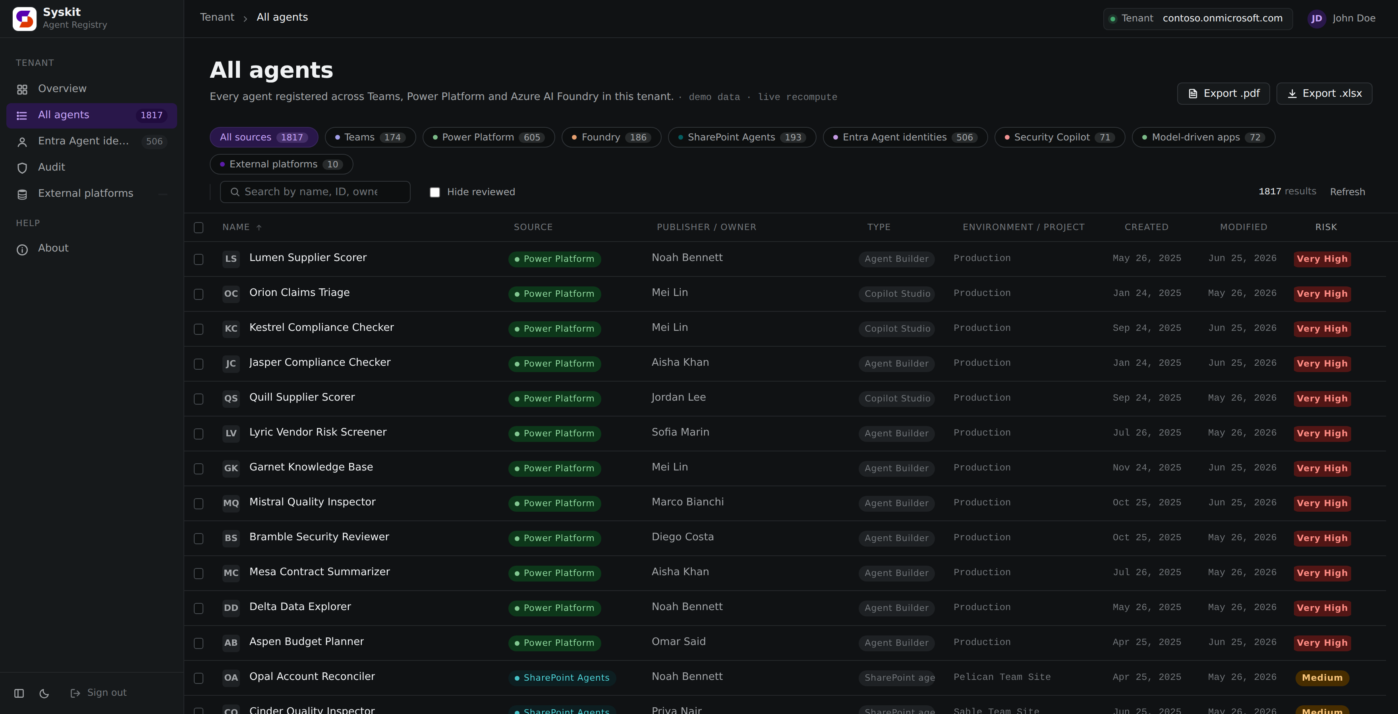Sign out of the registry
Screen dimensions: 1398x714
pos(99,693)
